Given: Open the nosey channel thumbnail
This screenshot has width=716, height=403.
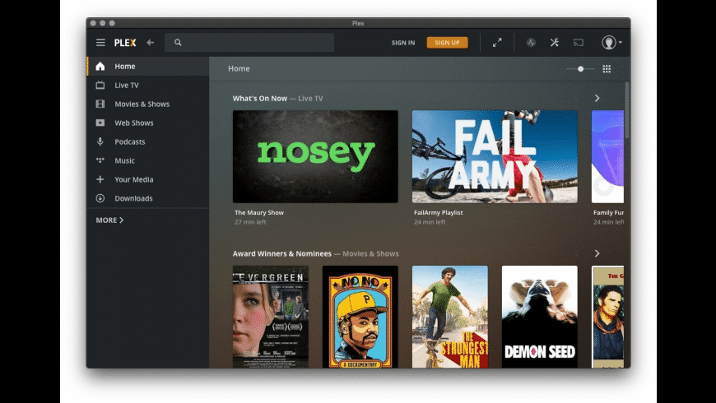Looking at the screenshot, I should [x=315, y=156].
